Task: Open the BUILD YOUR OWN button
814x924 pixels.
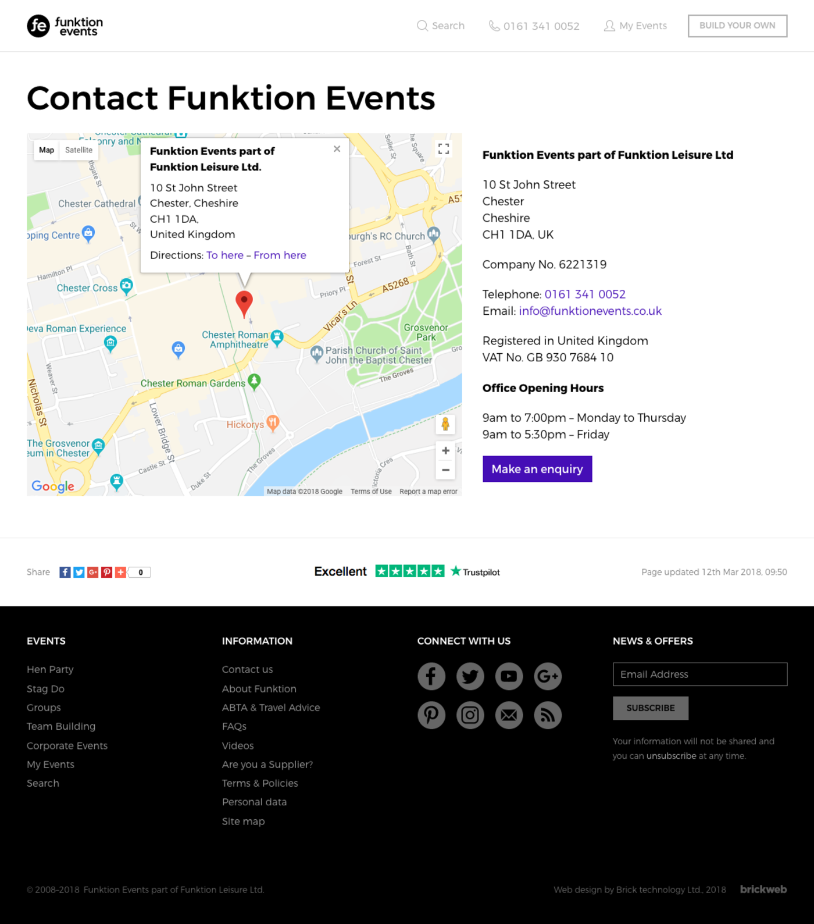Action: point(737,26)
